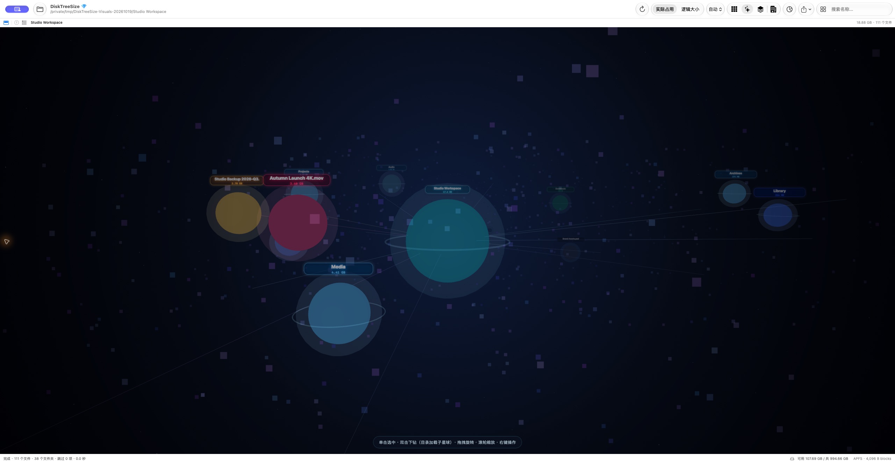Expand the share export menu chevron
Viewport: 895px width, 463px height.
tap(810, 9)
